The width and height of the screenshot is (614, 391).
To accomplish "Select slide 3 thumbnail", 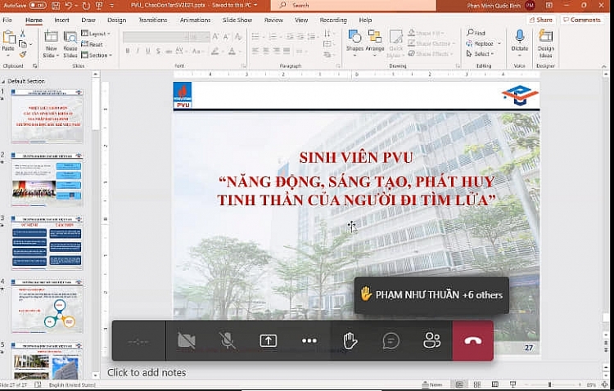I will [47, 243].
